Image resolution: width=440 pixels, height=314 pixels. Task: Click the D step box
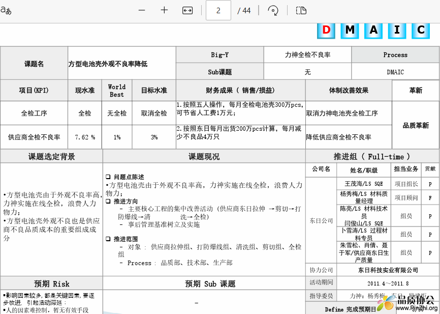[326, 31]
